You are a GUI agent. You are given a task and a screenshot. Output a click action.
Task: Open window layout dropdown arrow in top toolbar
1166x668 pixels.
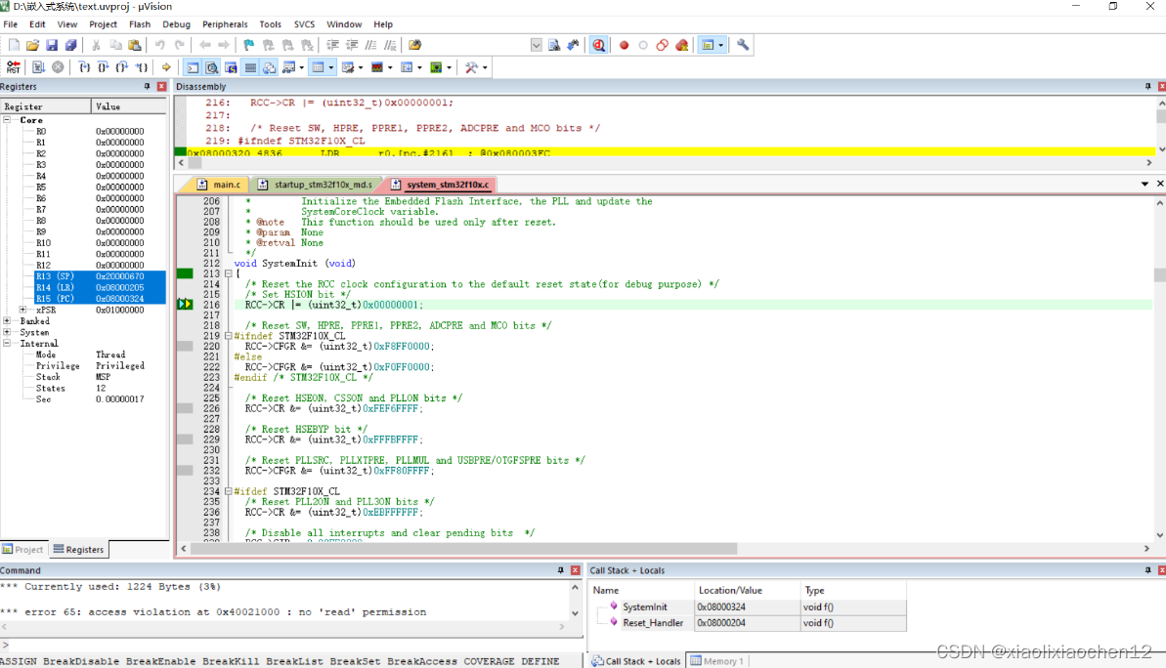[x=720, y=45]
